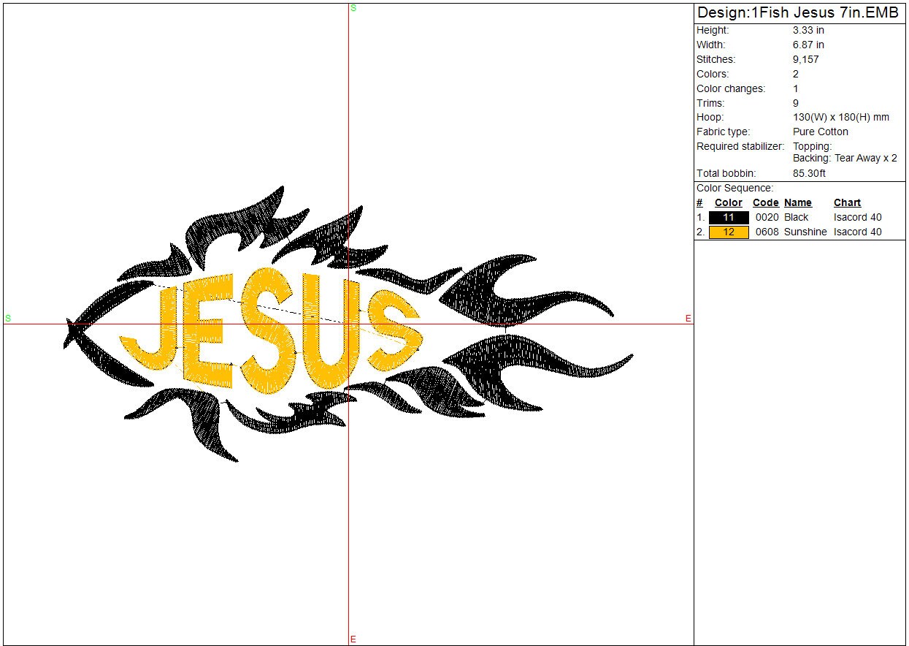Screen dimensions: 909x646
Task: Select the Sunshine yellow swatch numbered 12
Action: (x=729, y=232)
